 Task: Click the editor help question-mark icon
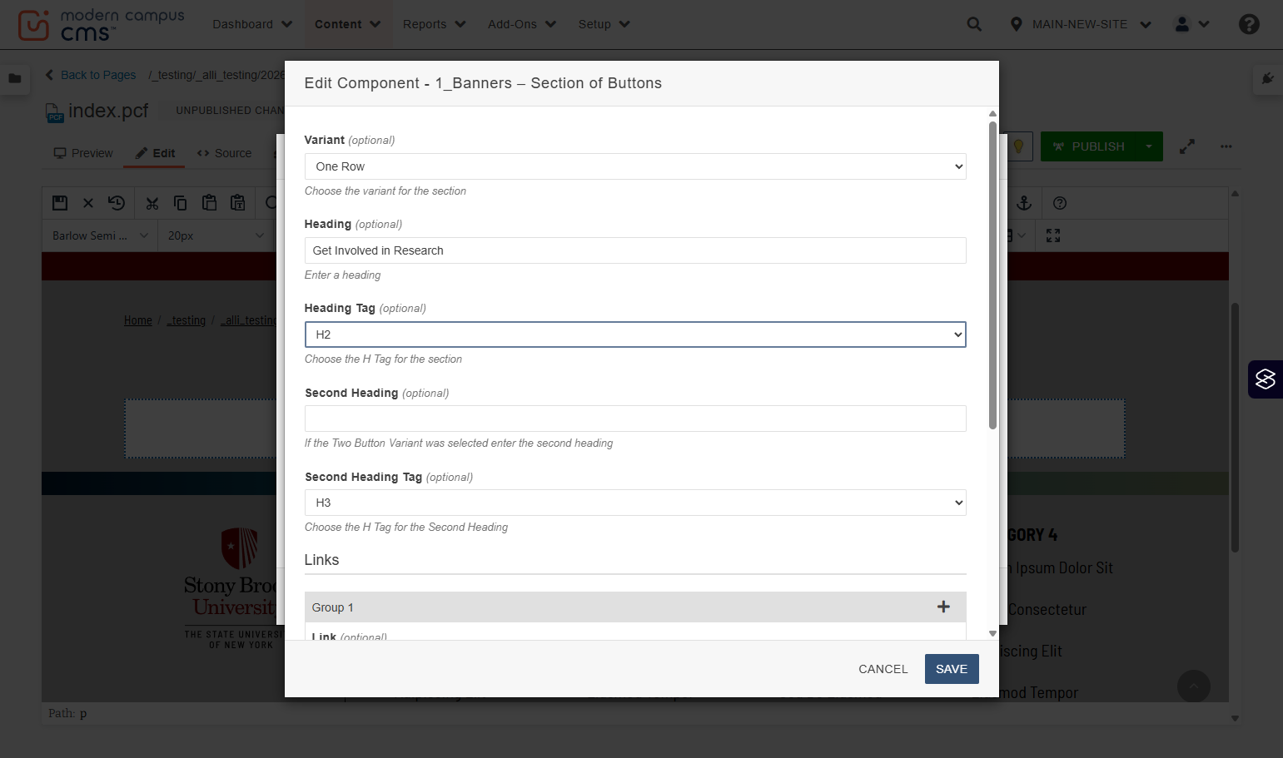(x=1060, y=203)
